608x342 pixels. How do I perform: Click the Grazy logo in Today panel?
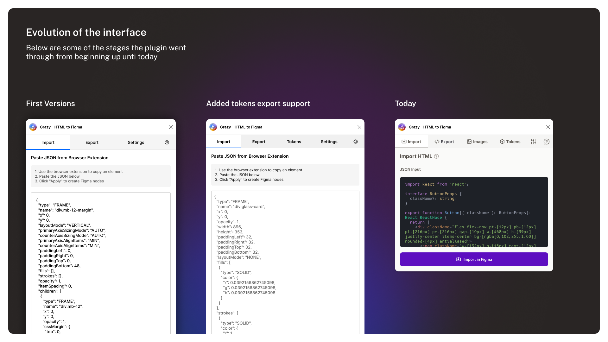click(402, 127)
